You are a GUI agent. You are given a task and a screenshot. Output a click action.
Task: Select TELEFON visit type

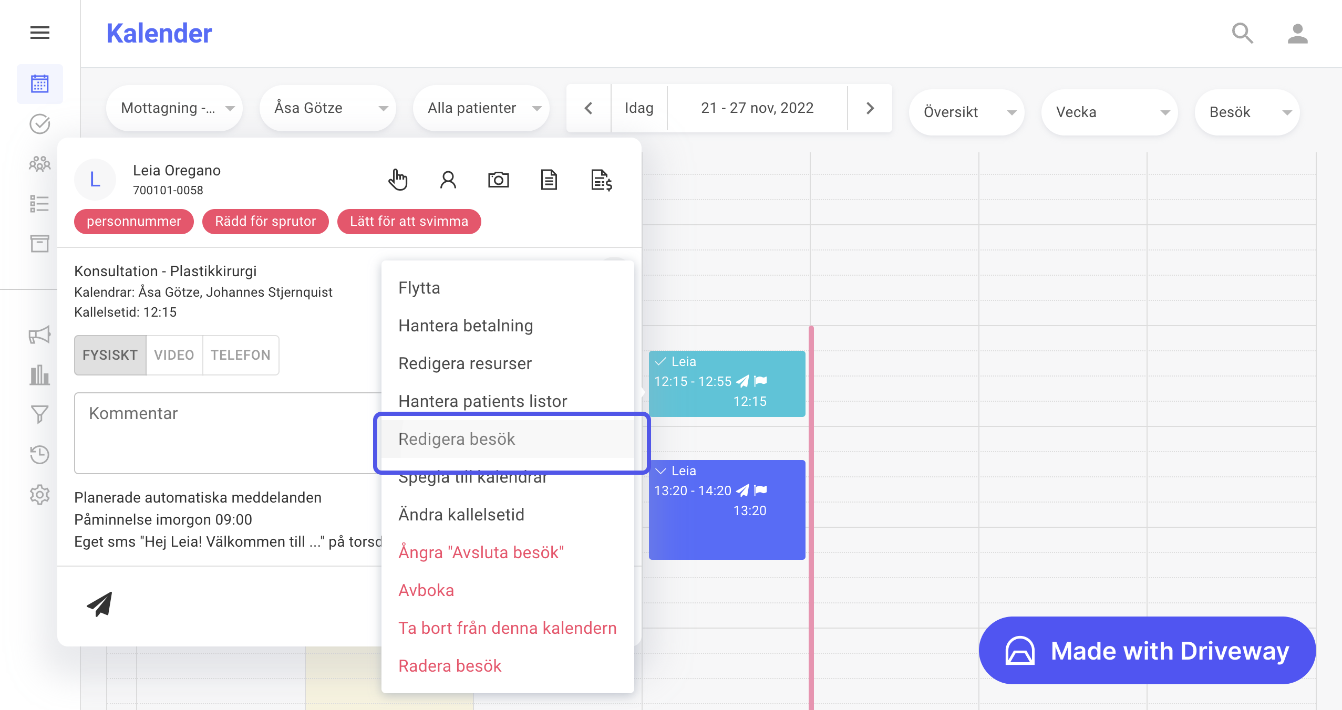(x=241, y=356)
